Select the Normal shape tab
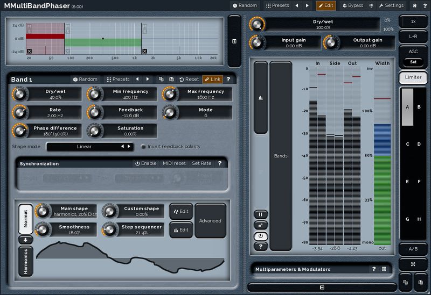 click(x=25, y=219)
